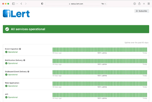Go forward with the forward arrow
152x102 pixels.
[26, 4]
